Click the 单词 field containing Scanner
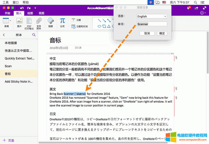209x144 pixels. pos(152,24)
